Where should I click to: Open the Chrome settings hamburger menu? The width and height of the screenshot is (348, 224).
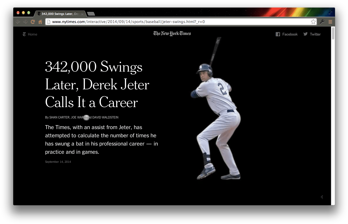(x=330, y=22)
